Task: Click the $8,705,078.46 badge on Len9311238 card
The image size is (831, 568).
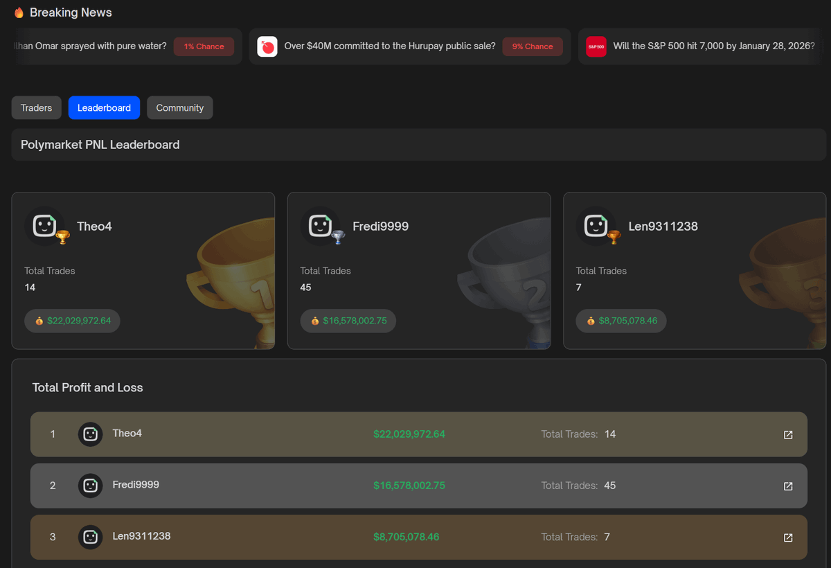Action: (621, 321)
